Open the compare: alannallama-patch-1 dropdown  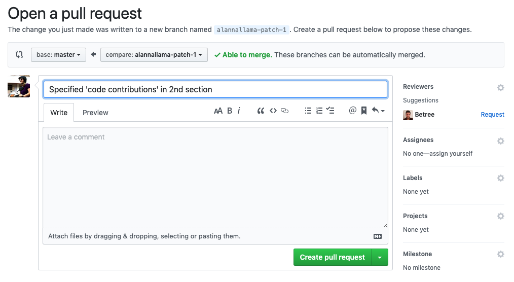click(154, 55)
